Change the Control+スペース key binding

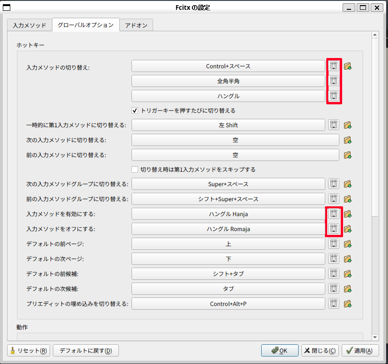(x=228, y=66)
